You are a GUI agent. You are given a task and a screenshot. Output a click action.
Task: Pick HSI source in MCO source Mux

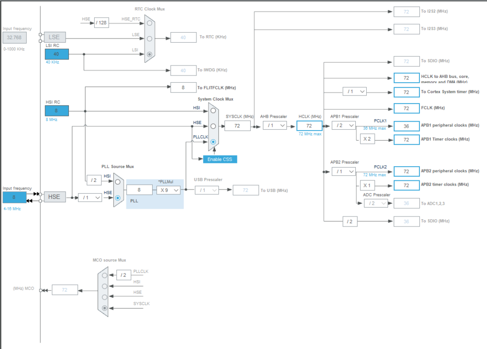(105, 286)
